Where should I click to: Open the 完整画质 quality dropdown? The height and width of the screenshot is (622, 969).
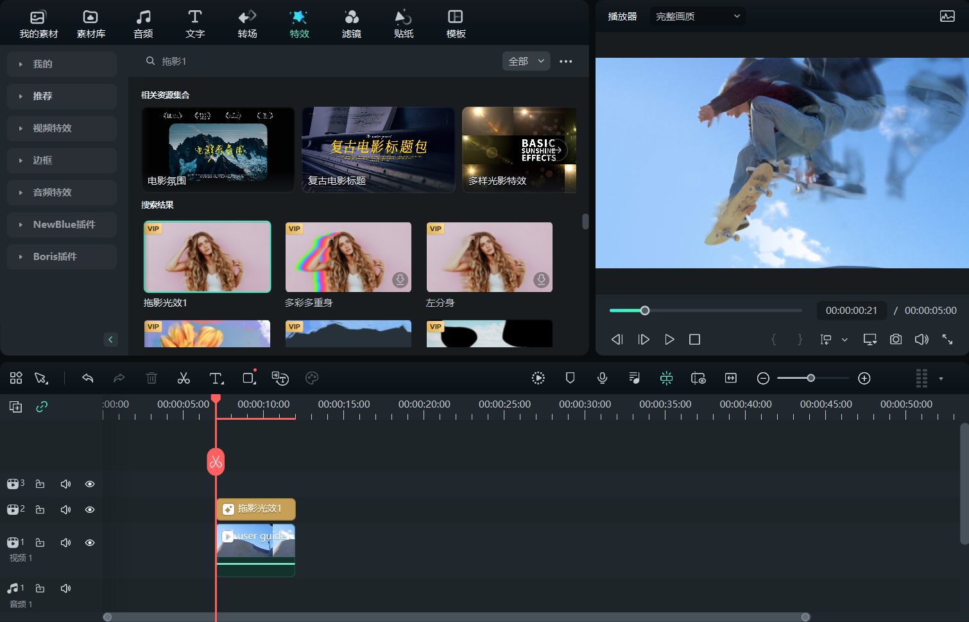pos(697,16)
